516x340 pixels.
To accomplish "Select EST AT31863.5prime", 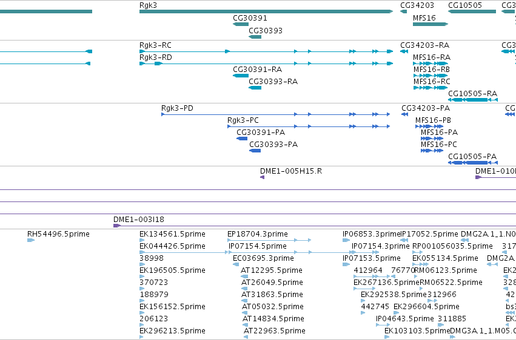I will (x=244, y=301).
